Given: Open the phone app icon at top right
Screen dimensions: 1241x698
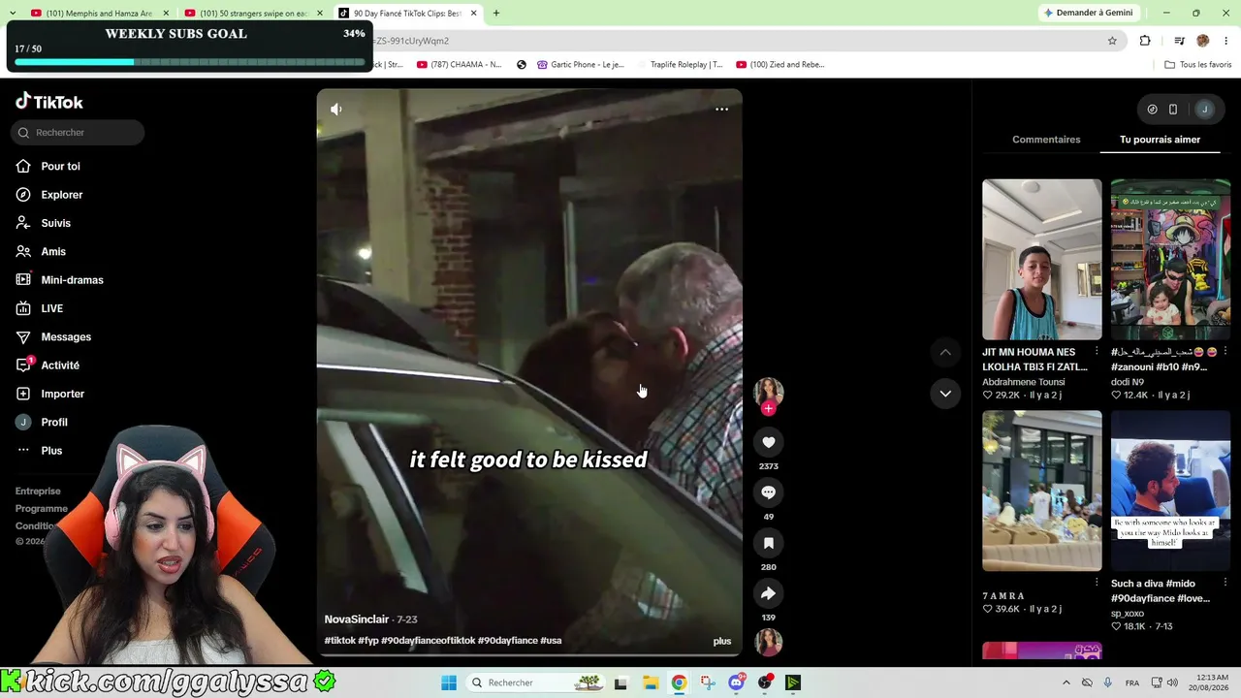Looking at the screenshot, I should point(1173,110).
